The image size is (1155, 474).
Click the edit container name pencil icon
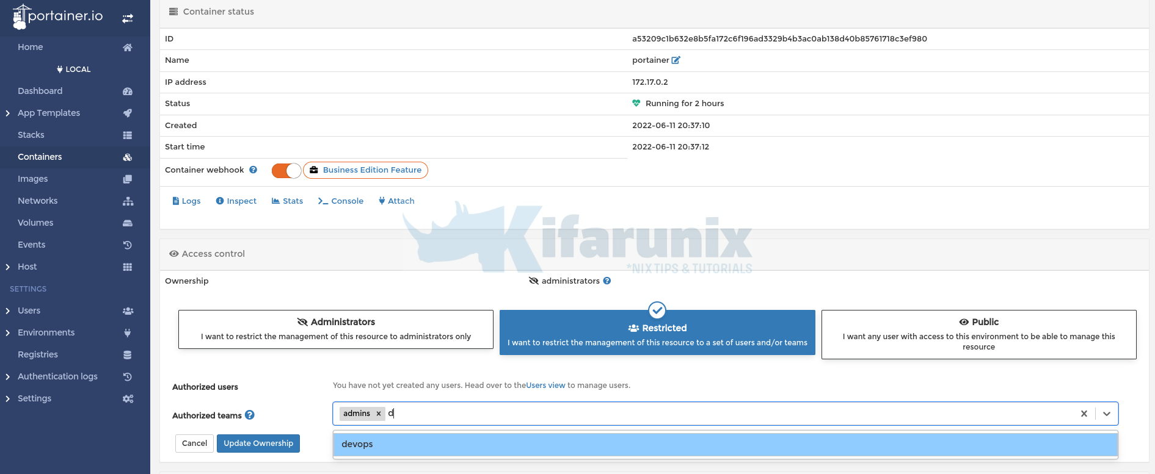click(x=676, y=60)
